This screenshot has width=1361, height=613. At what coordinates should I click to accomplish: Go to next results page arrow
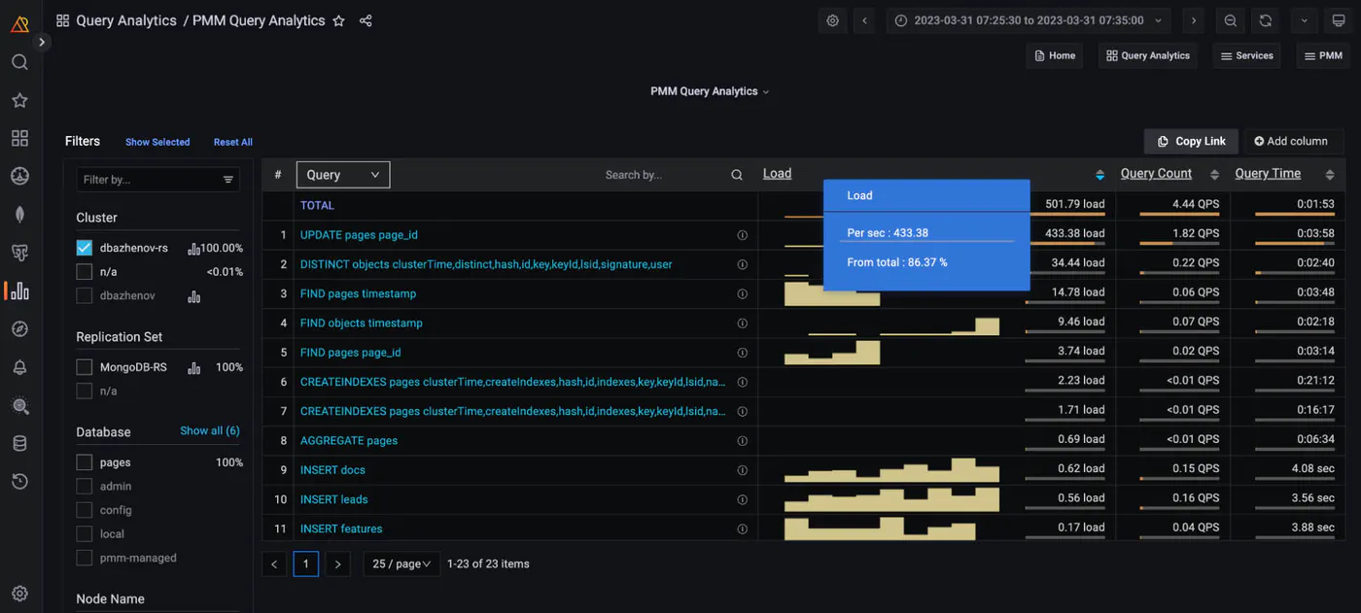pyautogui.click(x=337, y=563)
